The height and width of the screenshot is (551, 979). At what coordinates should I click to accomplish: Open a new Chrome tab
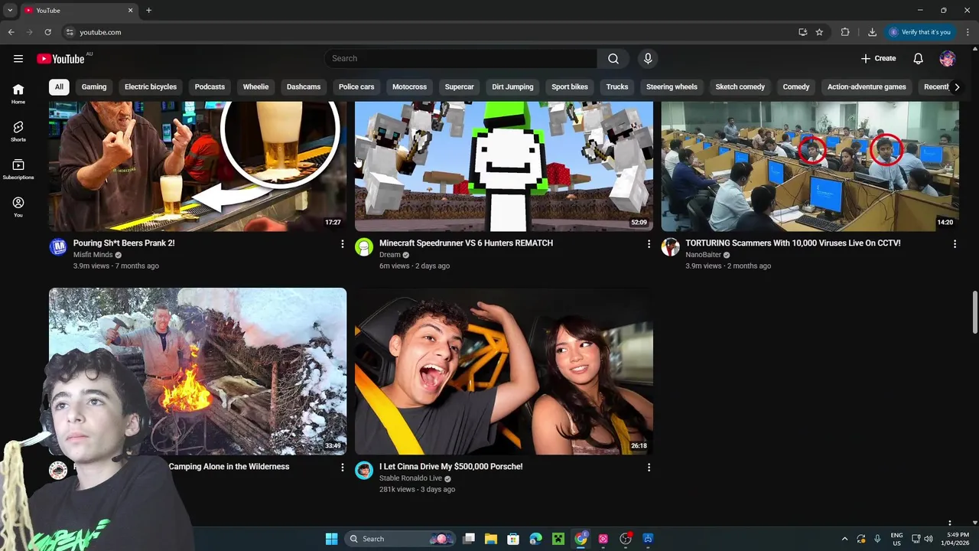(x=148, y=10)
